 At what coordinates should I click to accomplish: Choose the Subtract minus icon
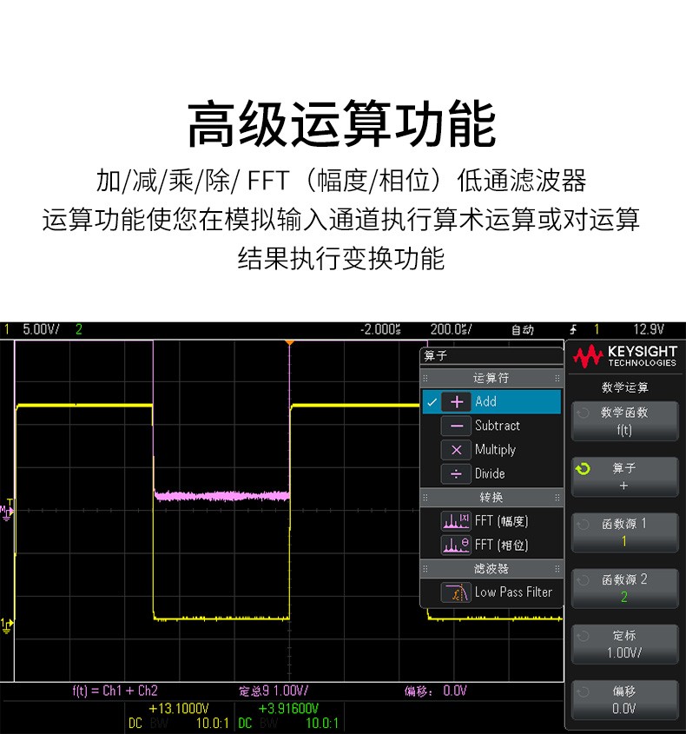(x=456, y=426)
